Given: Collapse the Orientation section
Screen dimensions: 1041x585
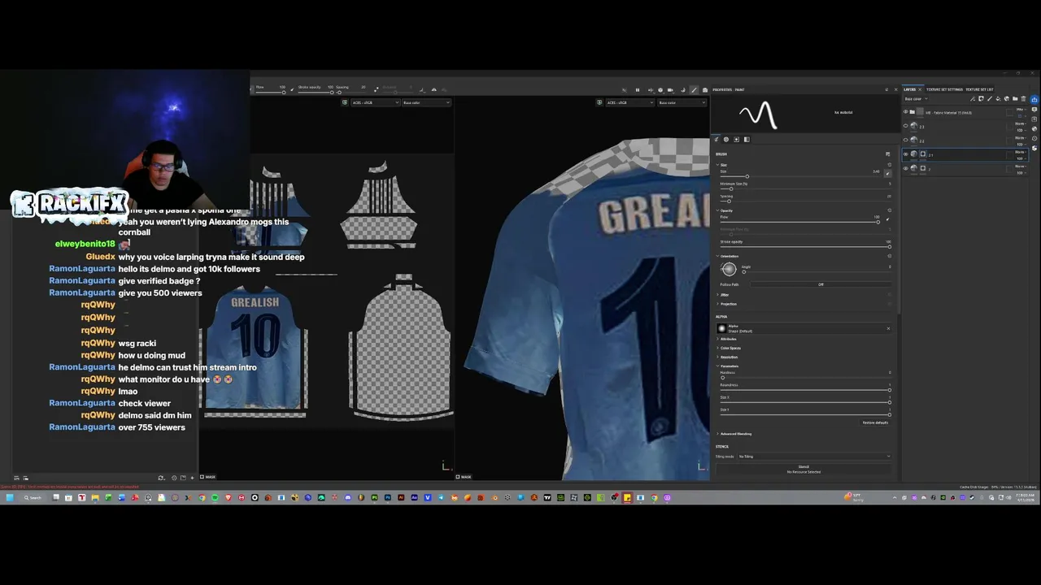Looking at the screenshot, I should (x=717, y=256).
